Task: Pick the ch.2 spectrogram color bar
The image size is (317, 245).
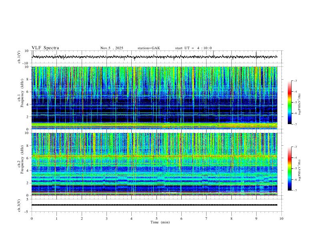Action: click(x=289, y=169)
